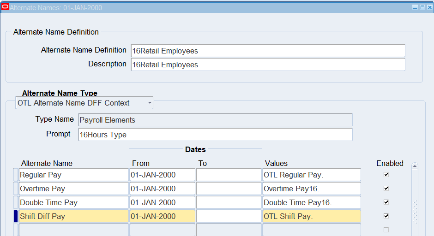The image size is (434, 236).
Task: Maximize the Alternate Names window
Action: click(x=422, y=7)
